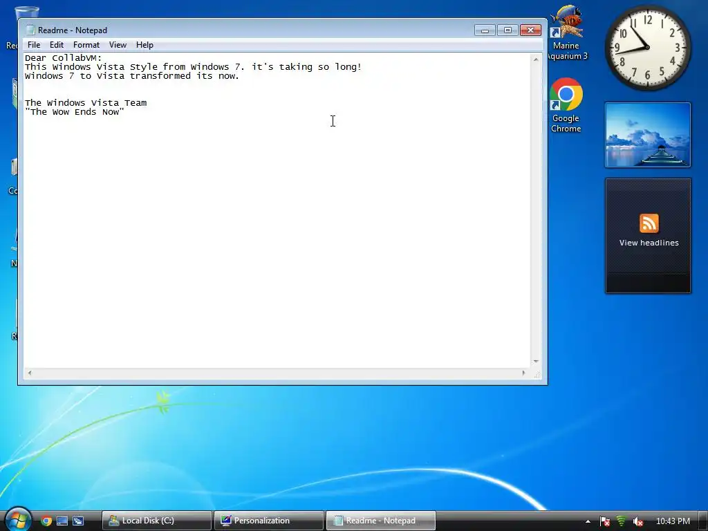Open the View menu in Notepad
The image size is (708, 531).
point(118,45)
